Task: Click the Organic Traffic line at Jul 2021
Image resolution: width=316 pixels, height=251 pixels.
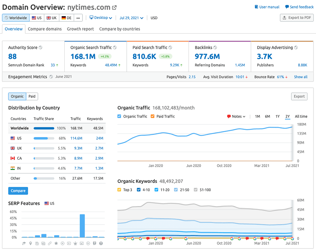Action: tap(292, 127)
